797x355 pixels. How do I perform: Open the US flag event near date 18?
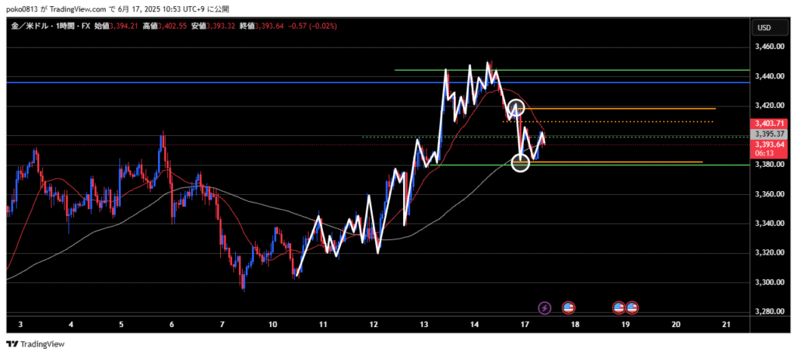(x=567, y=308)
